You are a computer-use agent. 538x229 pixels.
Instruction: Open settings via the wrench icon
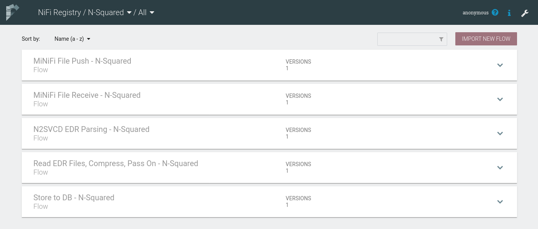click(x=525, y=13)
